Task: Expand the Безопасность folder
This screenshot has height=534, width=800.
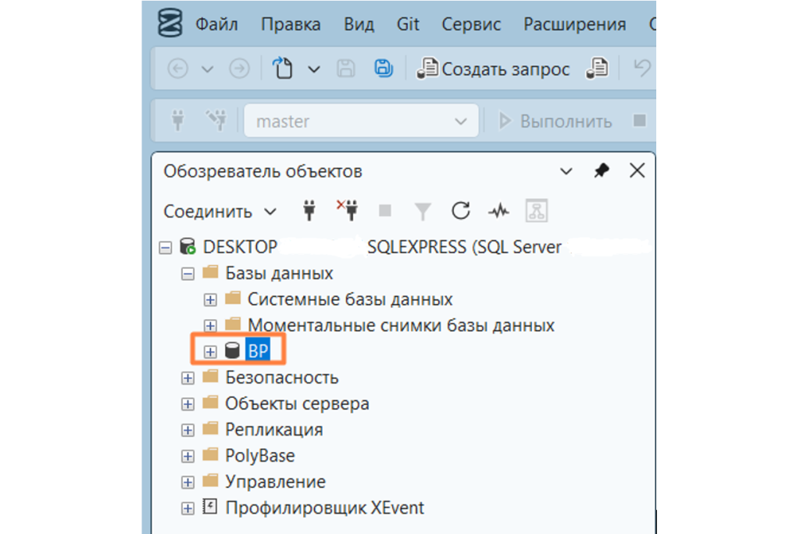Action: (187, 378)
